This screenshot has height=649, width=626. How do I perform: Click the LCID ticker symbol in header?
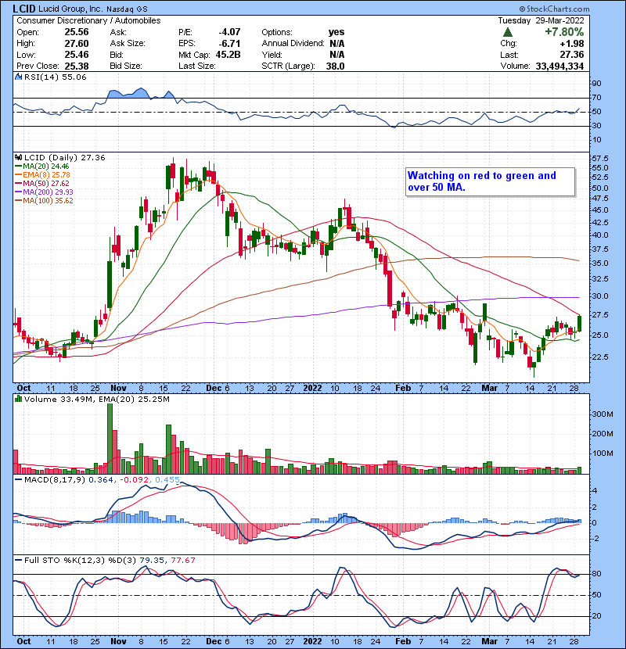[x=24, y=9]
